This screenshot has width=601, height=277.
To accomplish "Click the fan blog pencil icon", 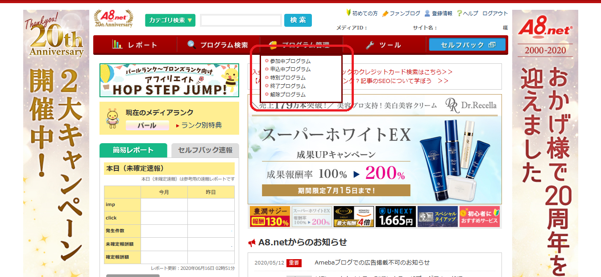I will [x=385, y=13].
